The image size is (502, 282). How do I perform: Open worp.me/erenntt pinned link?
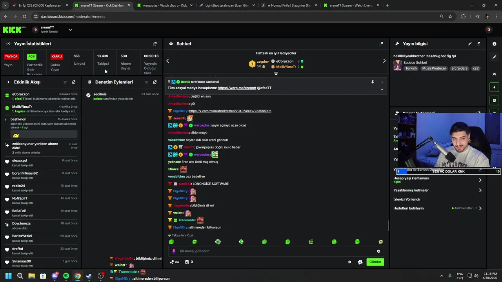237,88
